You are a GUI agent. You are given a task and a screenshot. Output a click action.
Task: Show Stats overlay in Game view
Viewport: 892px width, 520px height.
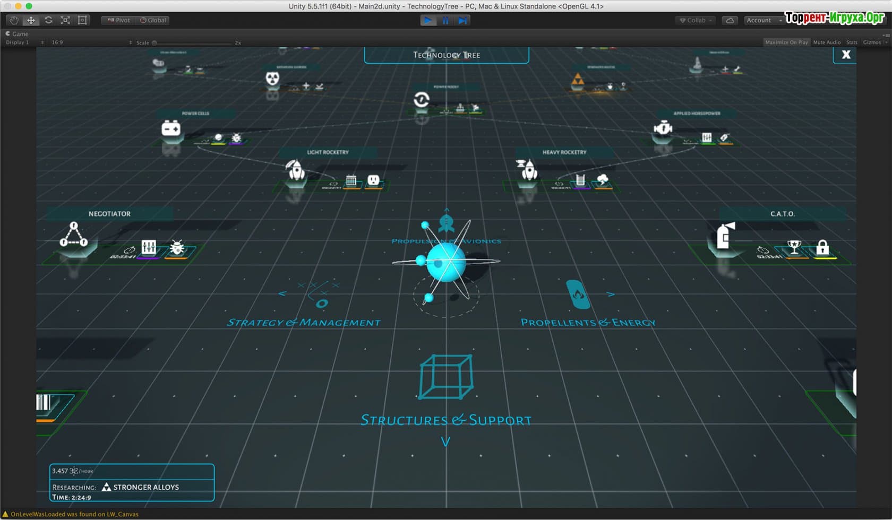(852, 42)
